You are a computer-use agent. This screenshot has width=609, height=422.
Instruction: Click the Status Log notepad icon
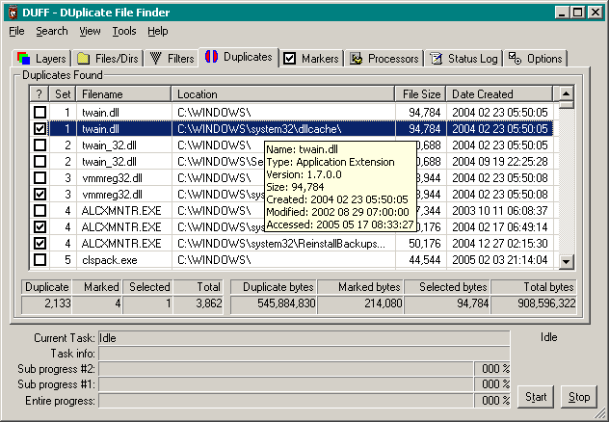pos(437,59)
